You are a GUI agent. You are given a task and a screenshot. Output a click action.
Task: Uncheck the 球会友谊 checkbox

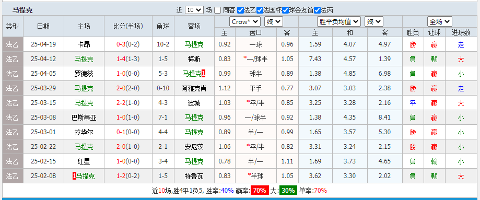click(286, 10)
